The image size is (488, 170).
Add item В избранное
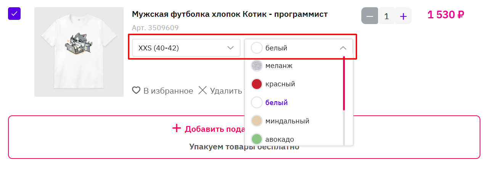click(x=168, y=91)
